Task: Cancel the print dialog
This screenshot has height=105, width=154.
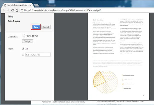Action: coord(46,27)
